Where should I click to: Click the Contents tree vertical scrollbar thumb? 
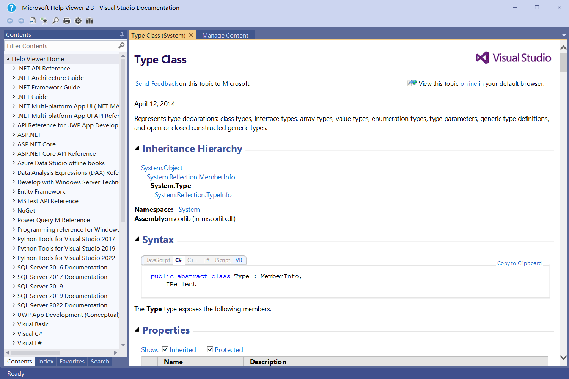pyautogui.click(x=123, y=140)
